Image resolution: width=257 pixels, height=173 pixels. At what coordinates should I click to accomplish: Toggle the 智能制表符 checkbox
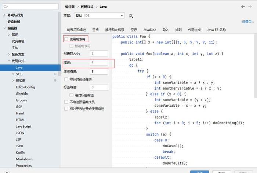[x=71, y=46]
